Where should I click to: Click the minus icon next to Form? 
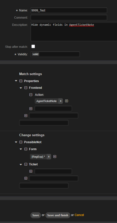[26, 149]
